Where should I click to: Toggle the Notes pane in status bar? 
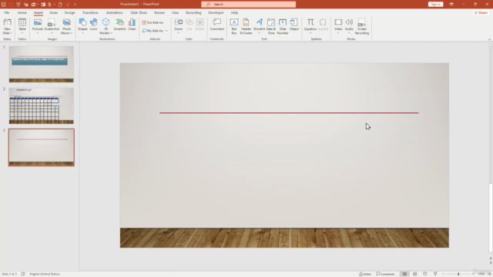click(x=365, y=274)
